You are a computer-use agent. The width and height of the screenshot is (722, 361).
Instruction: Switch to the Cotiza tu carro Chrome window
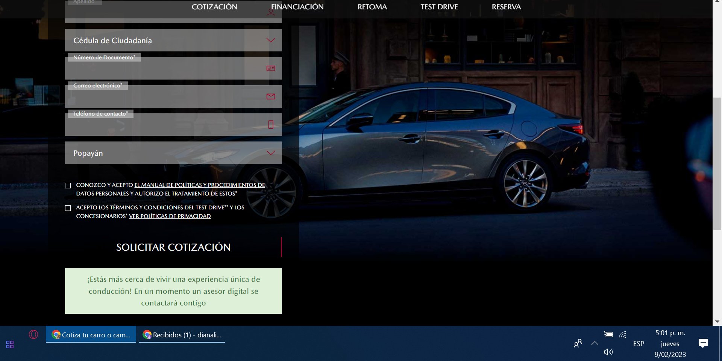click(91, 335)
